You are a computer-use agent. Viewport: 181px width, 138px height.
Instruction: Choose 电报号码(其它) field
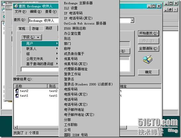click(x=89, y=94)
